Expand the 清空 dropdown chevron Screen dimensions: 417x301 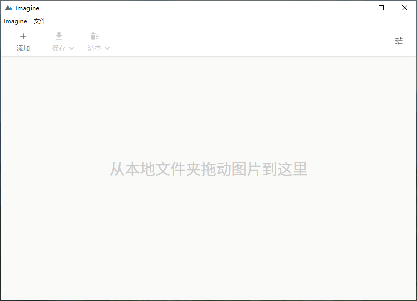point(107,48)
